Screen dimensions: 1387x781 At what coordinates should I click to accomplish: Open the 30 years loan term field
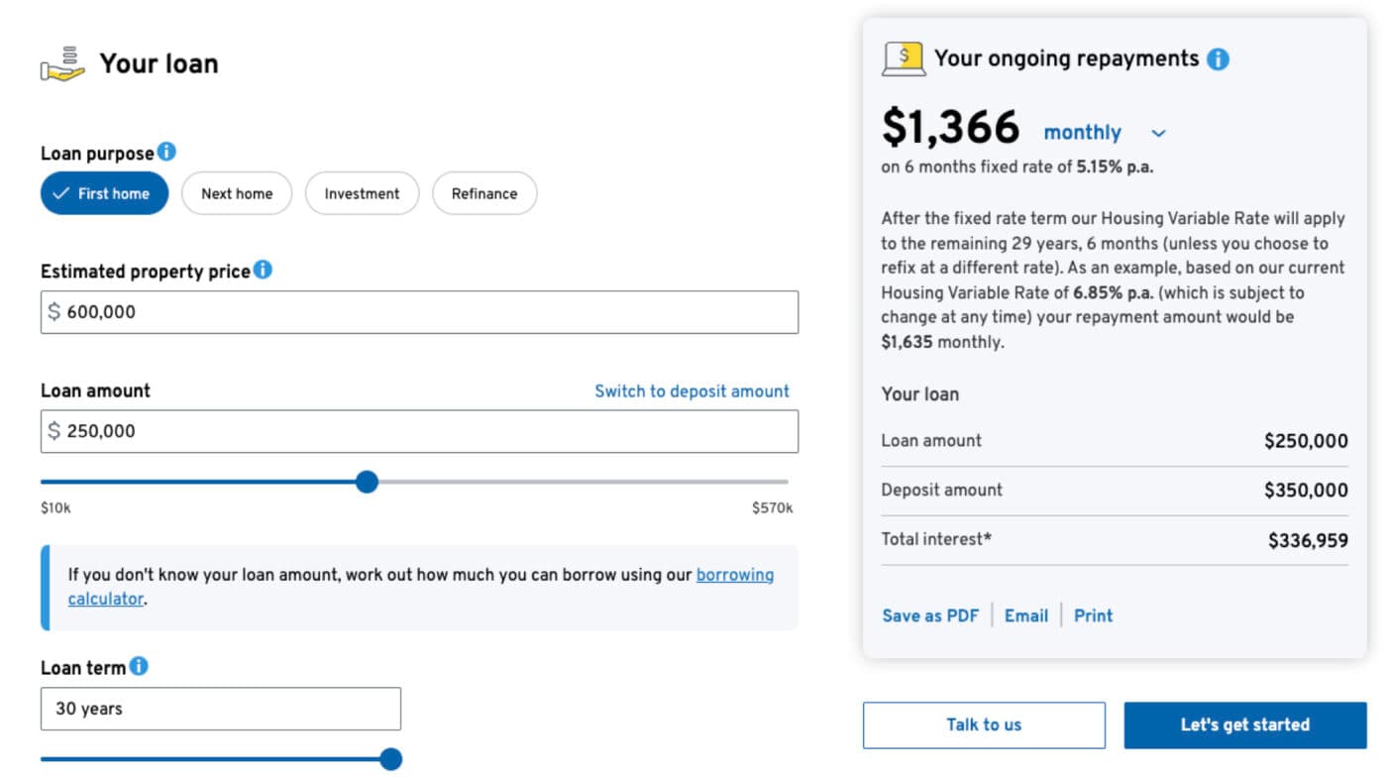pos(221,709)
